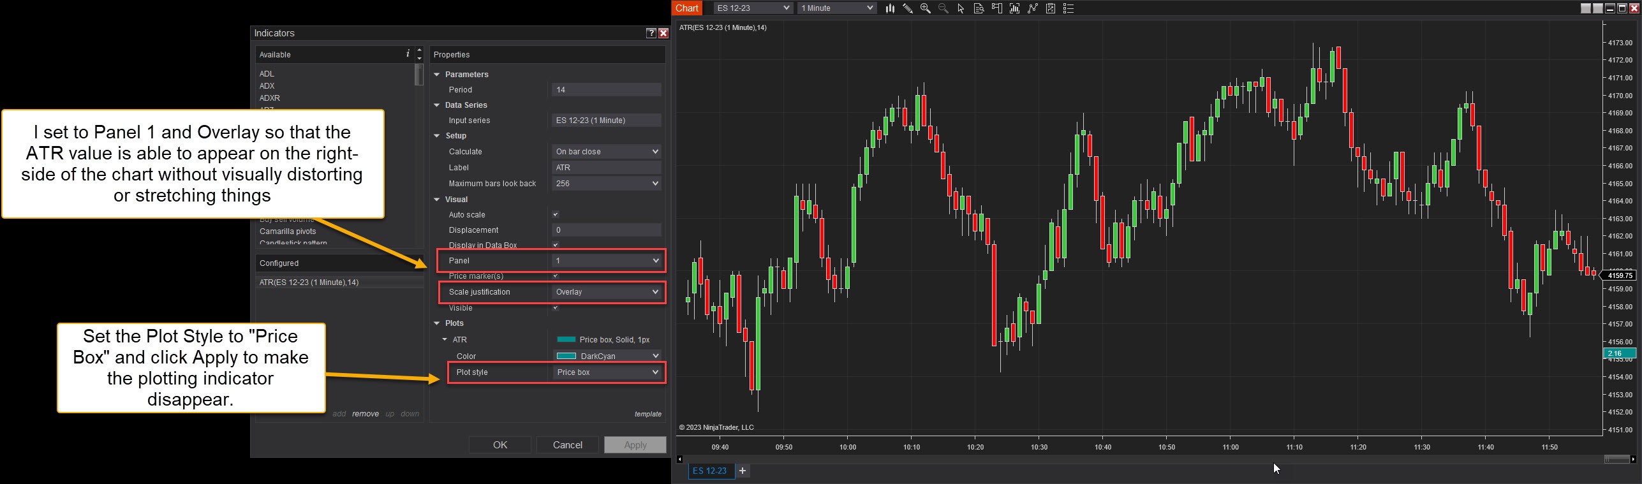1642x484 pixels.
Task: Click the up link under Configured
Action: (390, 414)
